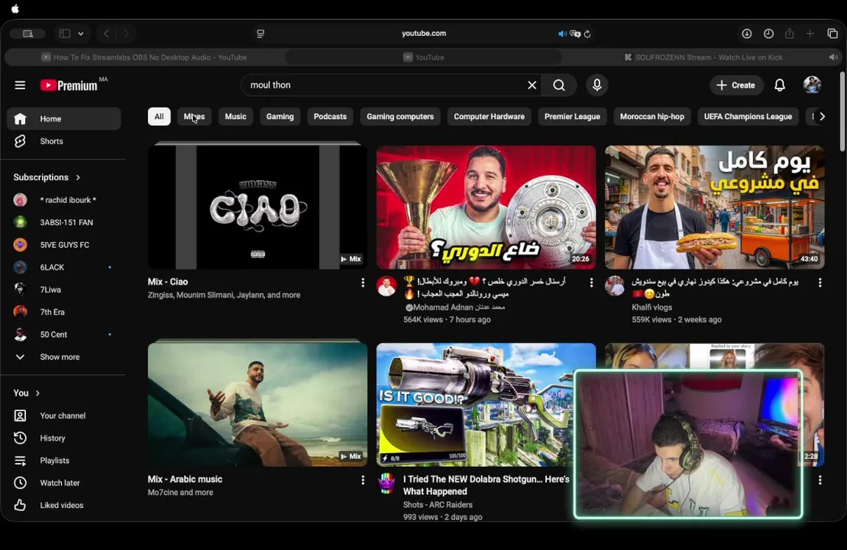Go back in Safari
Screen dimensions: 847x550
click(106, 34)
